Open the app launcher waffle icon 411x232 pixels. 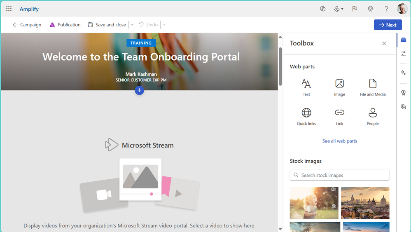click(x=9, y=9)
